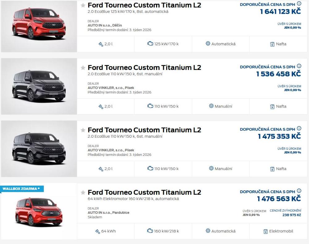Click the 64 kWh battery capacity icon
Viewport: 309px width, 244px height.
pos(98,231)
